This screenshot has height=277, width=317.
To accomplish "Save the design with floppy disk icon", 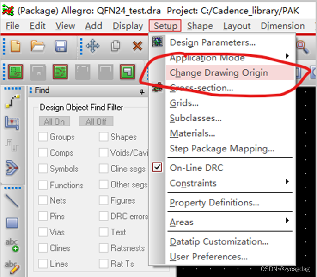I will point(61,46).
